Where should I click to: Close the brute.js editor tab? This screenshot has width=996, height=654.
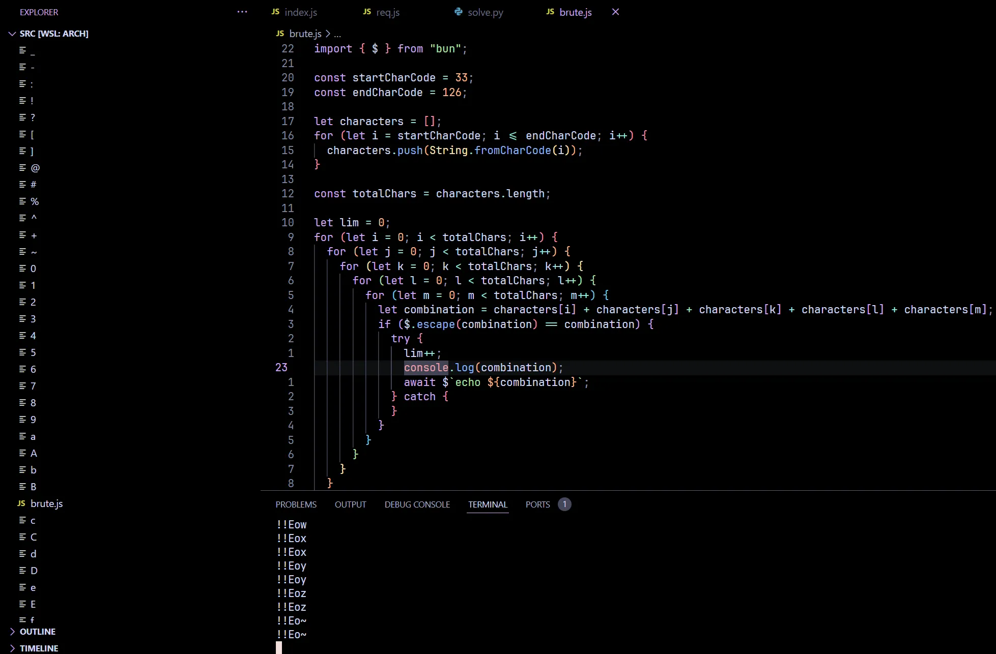tap(615, 12)
